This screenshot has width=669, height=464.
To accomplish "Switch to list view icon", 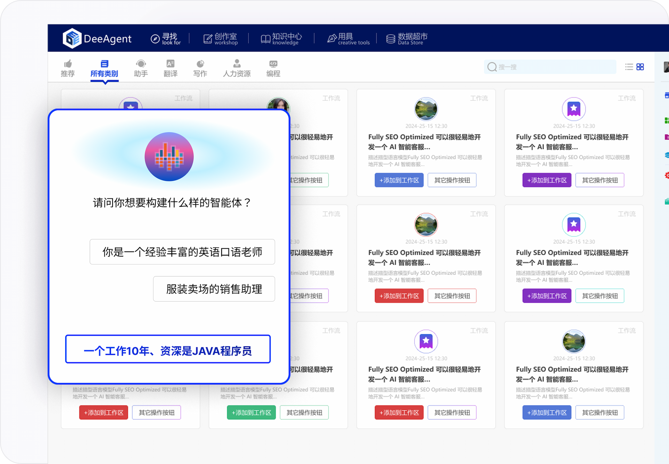I will point(629,67).
